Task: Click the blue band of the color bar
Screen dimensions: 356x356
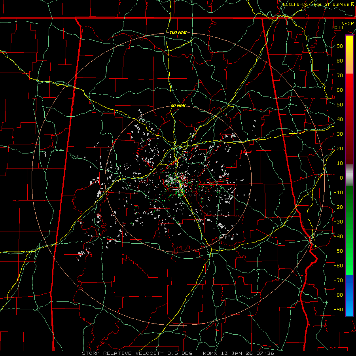Action: tap(349, 295)
